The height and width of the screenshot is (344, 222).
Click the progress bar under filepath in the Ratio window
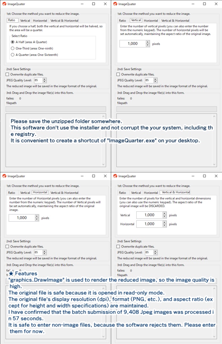[56, 109]
